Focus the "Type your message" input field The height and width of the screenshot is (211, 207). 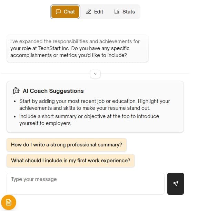click(85, 183)
